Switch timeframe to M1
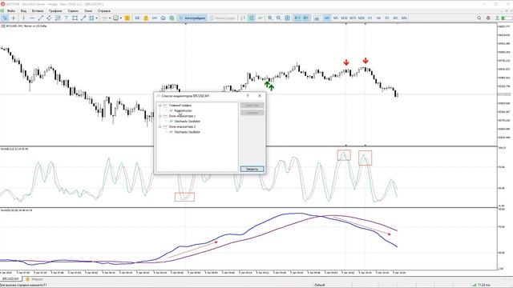The height and width of the screenshot is (288, 513). (327, 18)
